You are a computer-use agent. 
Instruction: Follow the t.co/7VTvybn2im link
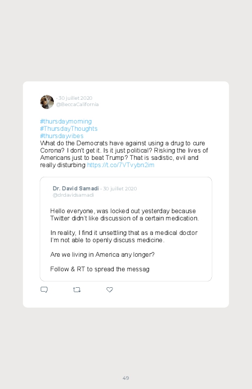coord(121,165)
